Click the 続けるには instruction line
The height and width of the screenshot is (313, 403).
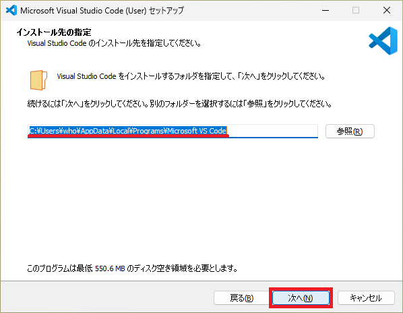(x=180, y=104)
